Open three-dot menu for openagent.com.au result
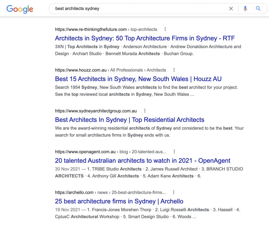 click(174, 152)
